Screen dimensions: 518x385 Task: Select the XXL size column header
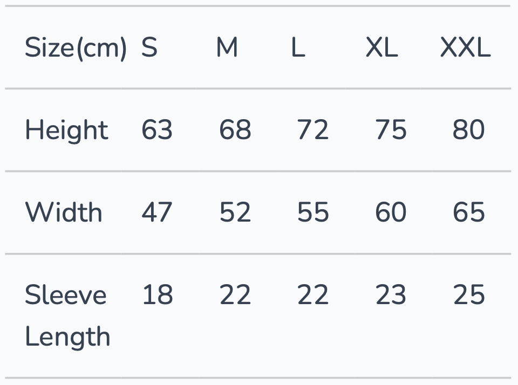click(x=465, y=48)
